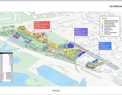Screen dimensions: 122x95
Task: Open the Phase 2 Making it Home callout
Action: [81, 32]
